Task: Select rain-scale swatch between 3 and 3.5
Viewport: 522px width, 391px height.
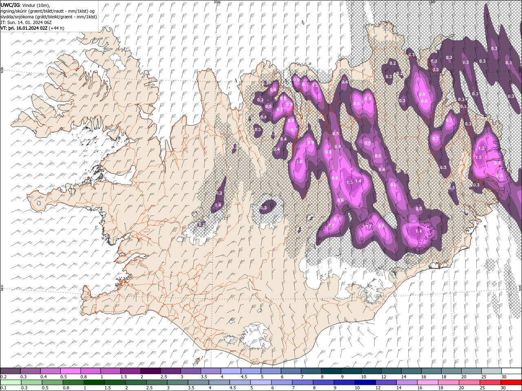Action: (x=178, y=382)
